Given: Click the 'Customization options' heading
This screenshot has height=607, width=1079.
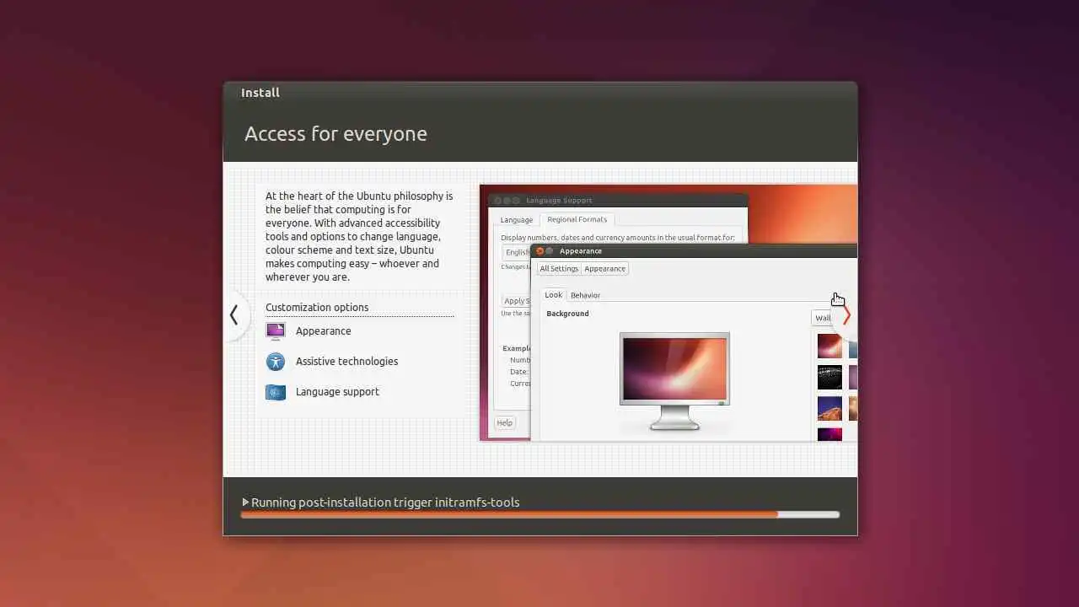Looking at the screenshot, I should (x=317, y=308).
